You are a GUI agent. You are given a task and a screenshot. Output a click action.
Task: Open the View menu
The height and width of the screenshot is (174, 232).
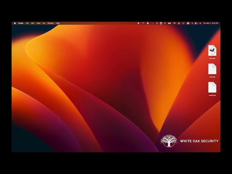(x=38, y=23)
